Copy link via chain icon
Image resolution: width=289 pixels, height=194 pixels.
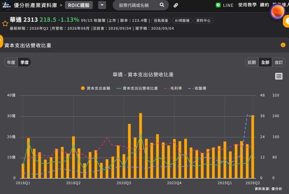point(176,5)
